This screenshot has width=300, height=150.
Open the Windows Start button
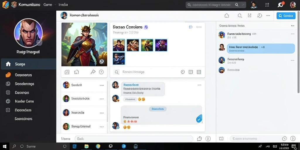(5, 146)
